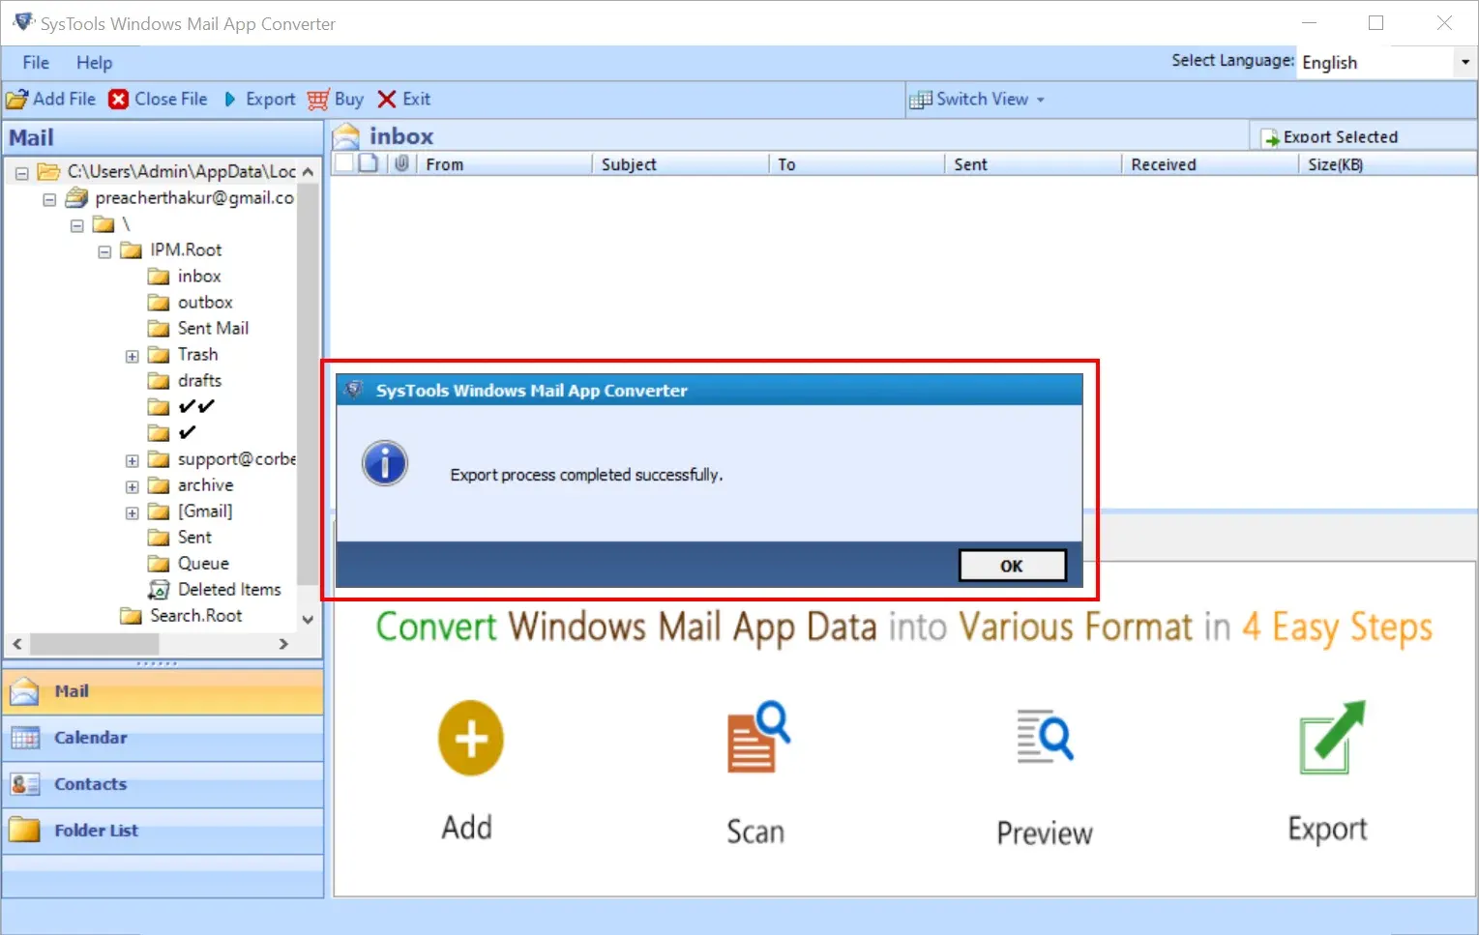Screen dimensions: 1479x935
Task: Select the Queue folder
Action: [x=203, y=563]
